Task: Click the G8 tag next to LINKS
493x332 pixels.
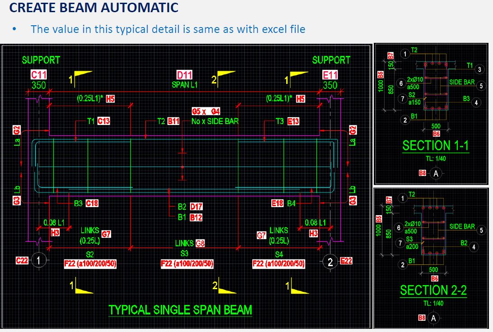Action: click(200, 243)
